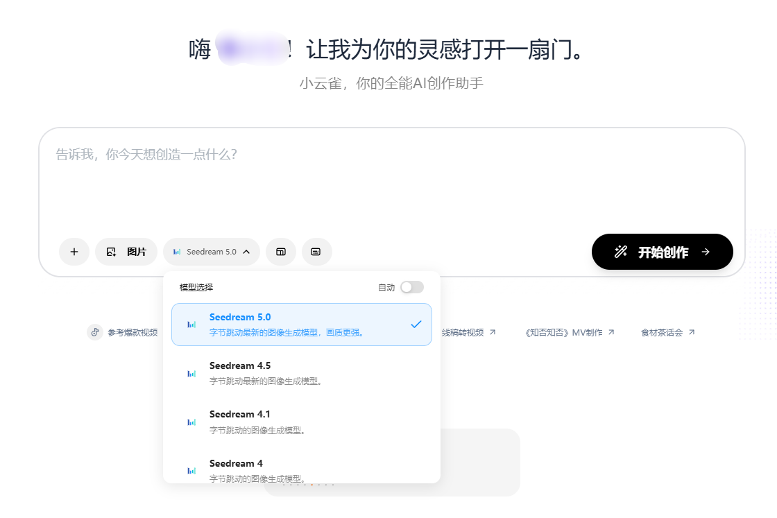Click the caption-style icon button

(316, 252)
